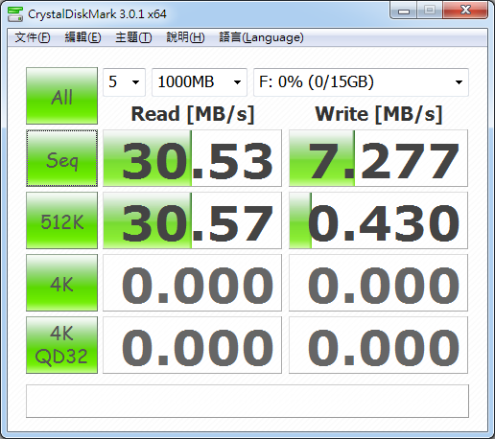
Task: Click the 512K read result 30.57
Action: click(192, 220)
